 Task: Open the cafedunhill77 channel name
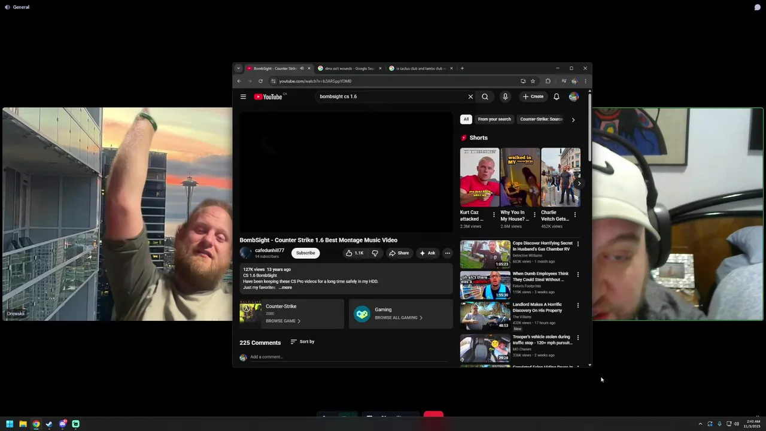click(x=269, y=250)
